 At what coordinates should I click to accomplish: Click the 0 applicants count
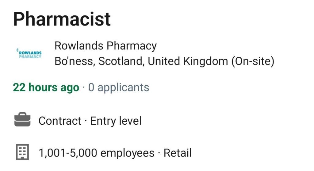119,87
